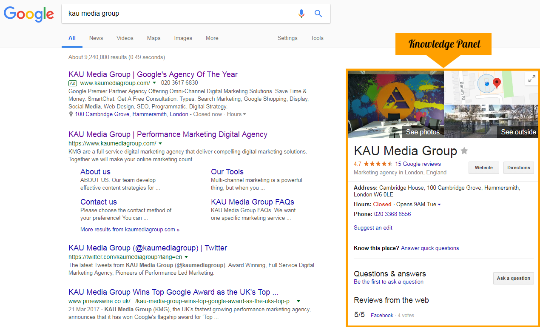Expand the Hours dropdown in the ad result

click(244, 114)
